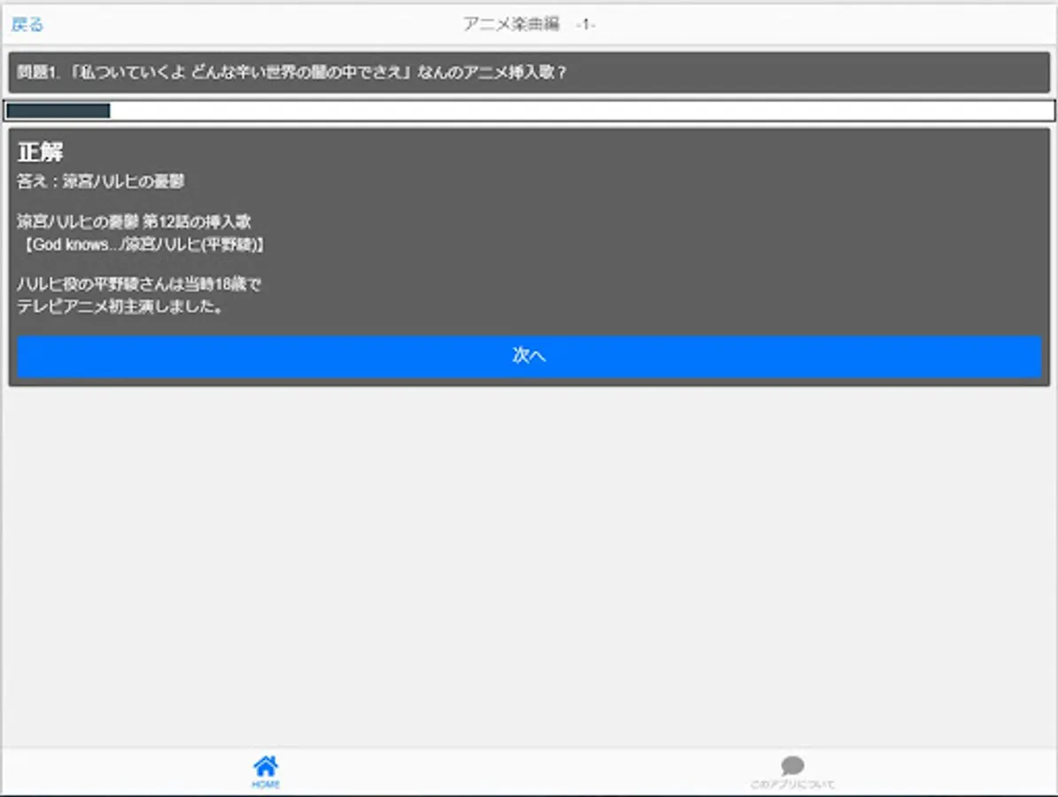Click the 戻る back link

(x=27, y=25)
